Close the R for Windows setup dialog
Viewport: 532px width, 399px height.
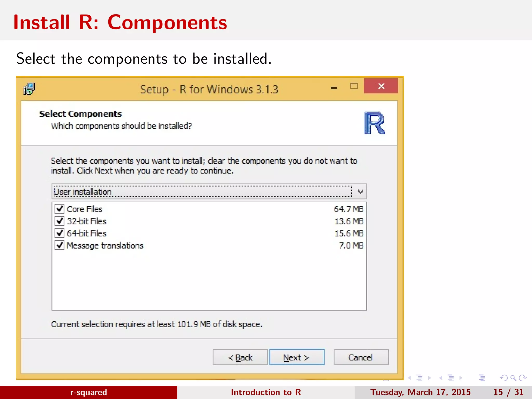[x=381, y=86]
